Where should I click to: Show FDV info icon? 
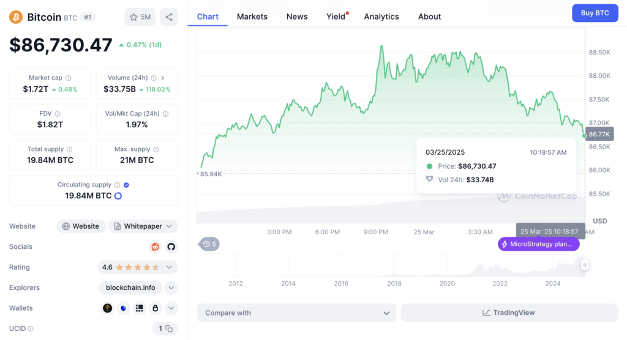click(57, 114)
